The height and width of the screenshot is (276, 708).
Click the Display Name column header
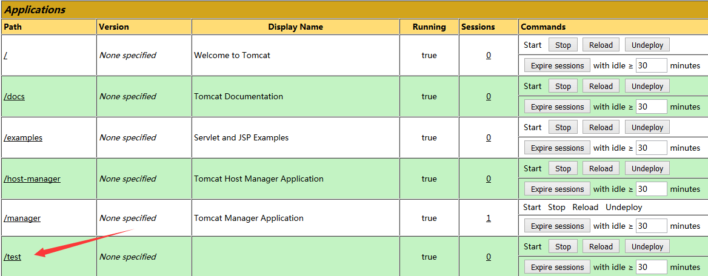pyautogui.click(x=295, y=27)
